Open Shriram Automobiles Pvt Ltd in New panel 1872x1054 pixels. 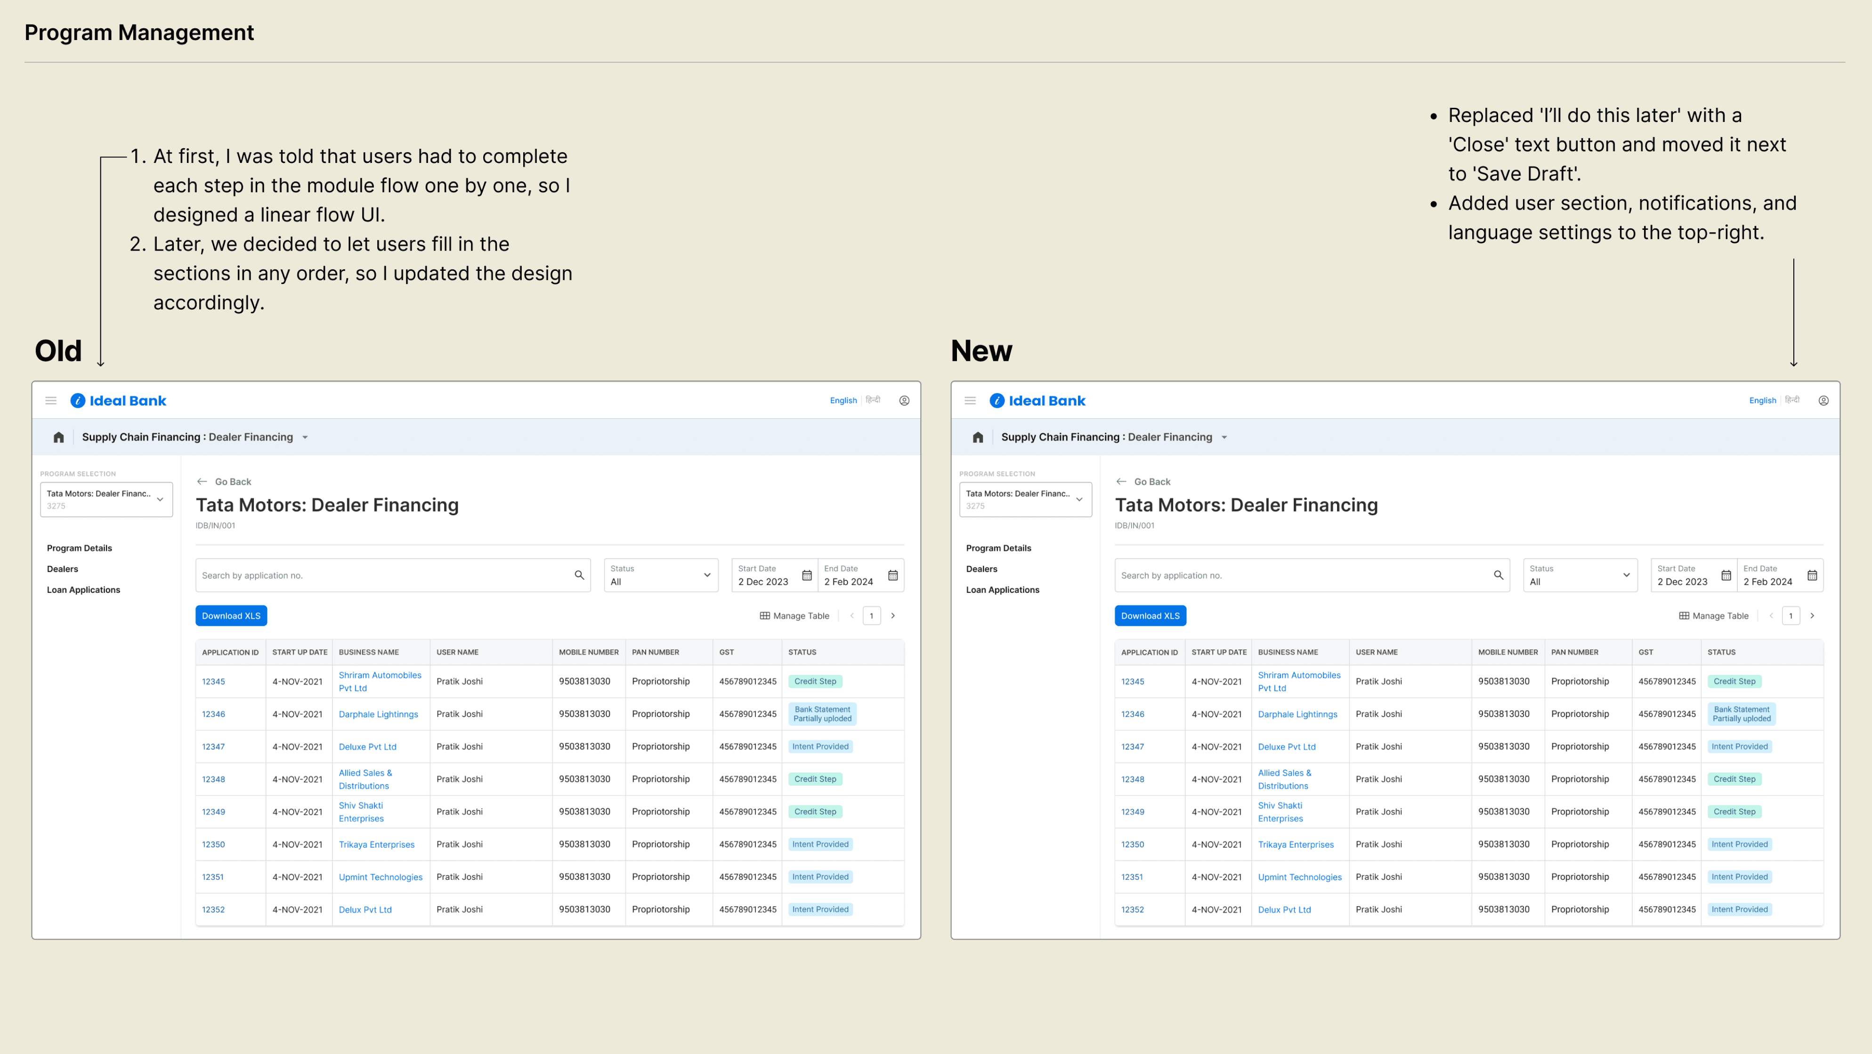pos(1299,681)
